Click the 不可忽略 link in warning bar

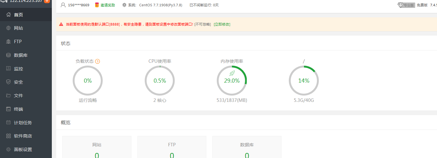coord(203,24)
